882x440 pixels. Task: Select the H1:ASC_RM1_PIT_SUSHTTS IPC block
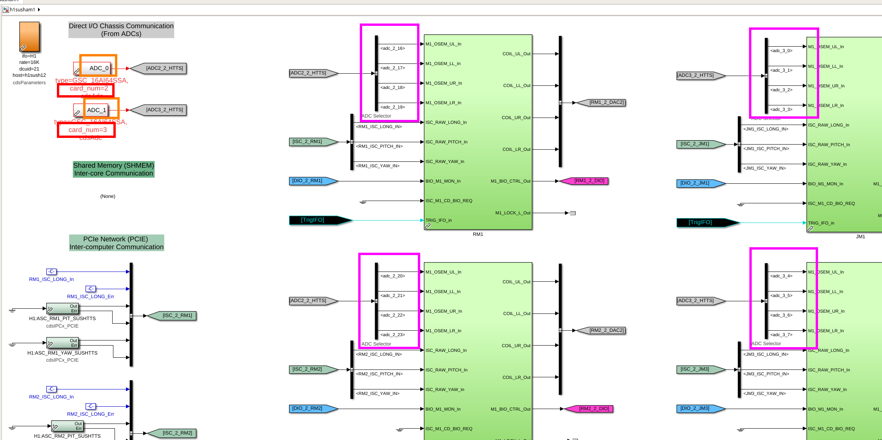(x=62, y=309)
